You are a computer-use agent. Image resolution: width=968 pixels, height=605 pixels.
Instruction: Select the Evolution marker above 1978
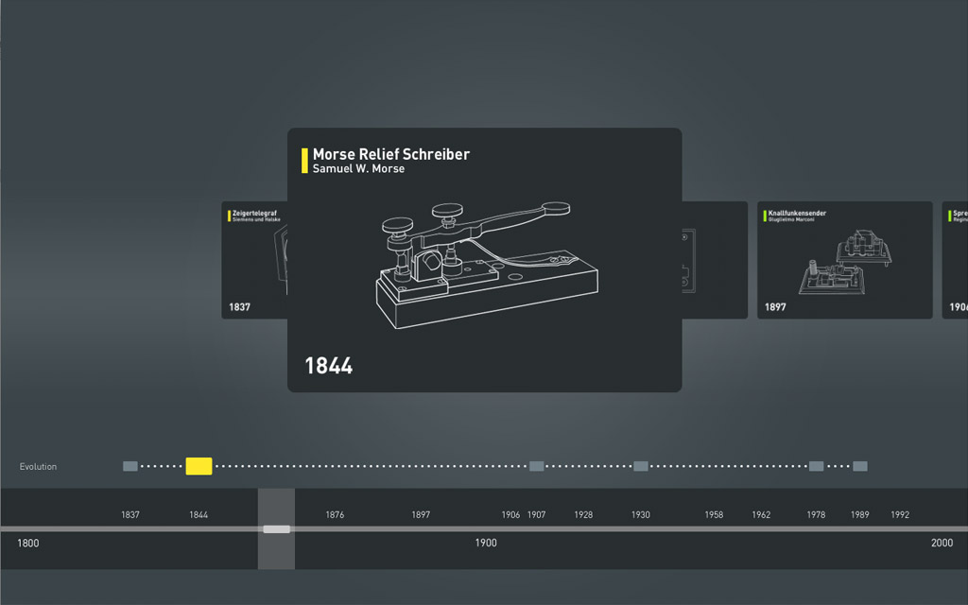point(816,466)
